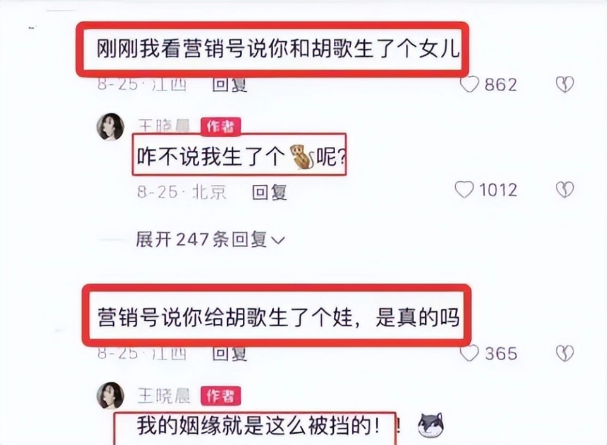Like the comment with 365 likes
Screen dimensions: 607x445
470,353
